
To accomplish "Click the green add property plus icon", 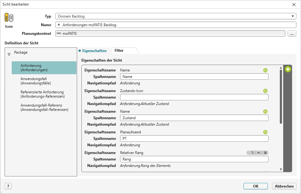I will tap(288, 69).
